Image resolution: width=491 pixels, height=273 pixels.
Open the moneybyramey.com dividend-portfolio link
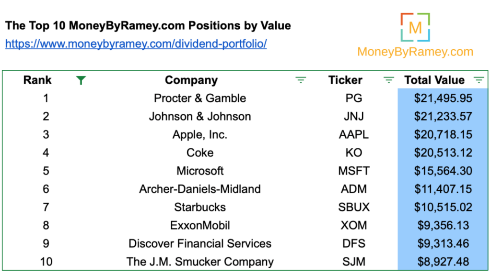click(x=136, y=44)
